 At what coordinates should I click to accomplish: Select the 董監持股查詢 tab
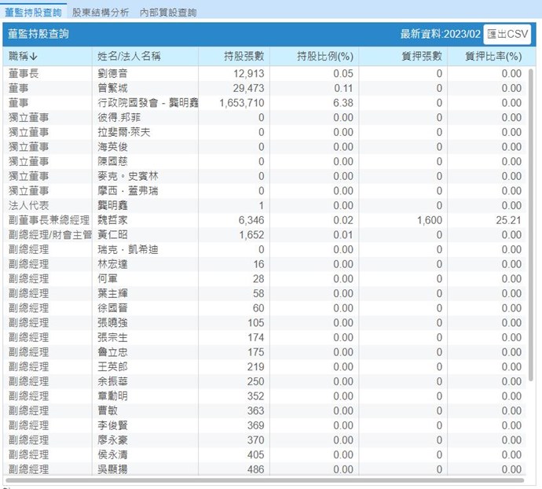[x=33, y=13]
